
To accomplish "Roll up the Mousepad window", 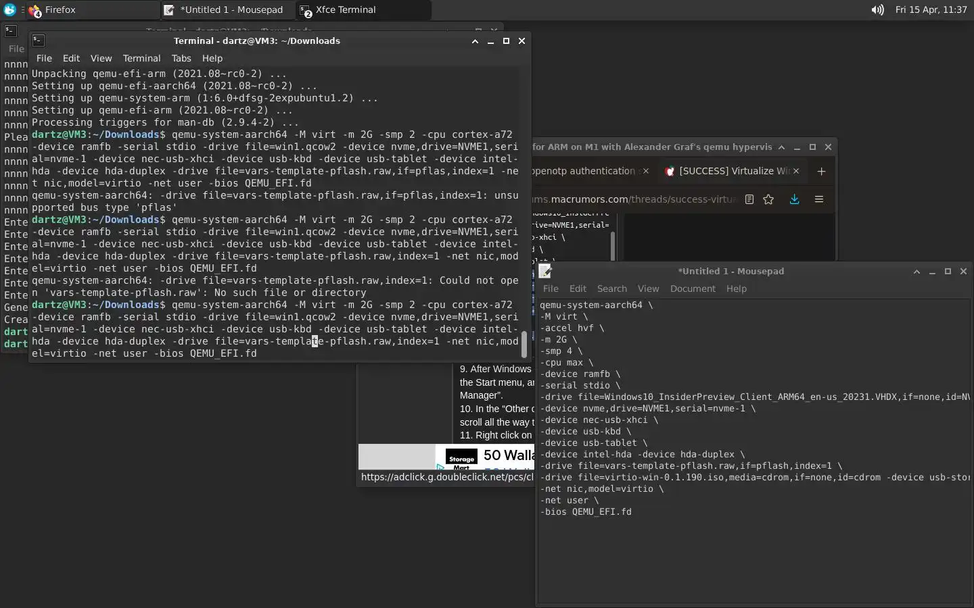I will [x=917, y=271].
